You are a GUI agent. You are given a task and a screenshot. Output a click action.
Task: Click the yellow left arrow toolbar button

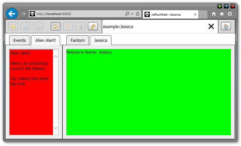coord(56,26)
